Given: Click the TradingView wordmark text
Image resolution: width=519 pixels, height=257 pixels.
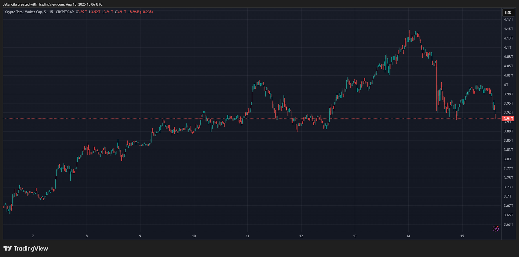Looking at the screenshot, I should pyautogui.click(x=31, y=249).
